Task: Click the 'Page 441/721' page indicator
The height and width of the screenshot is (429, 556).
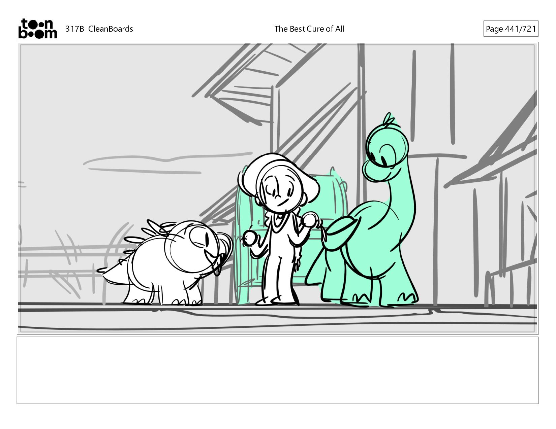Action: tap(511, 29)
